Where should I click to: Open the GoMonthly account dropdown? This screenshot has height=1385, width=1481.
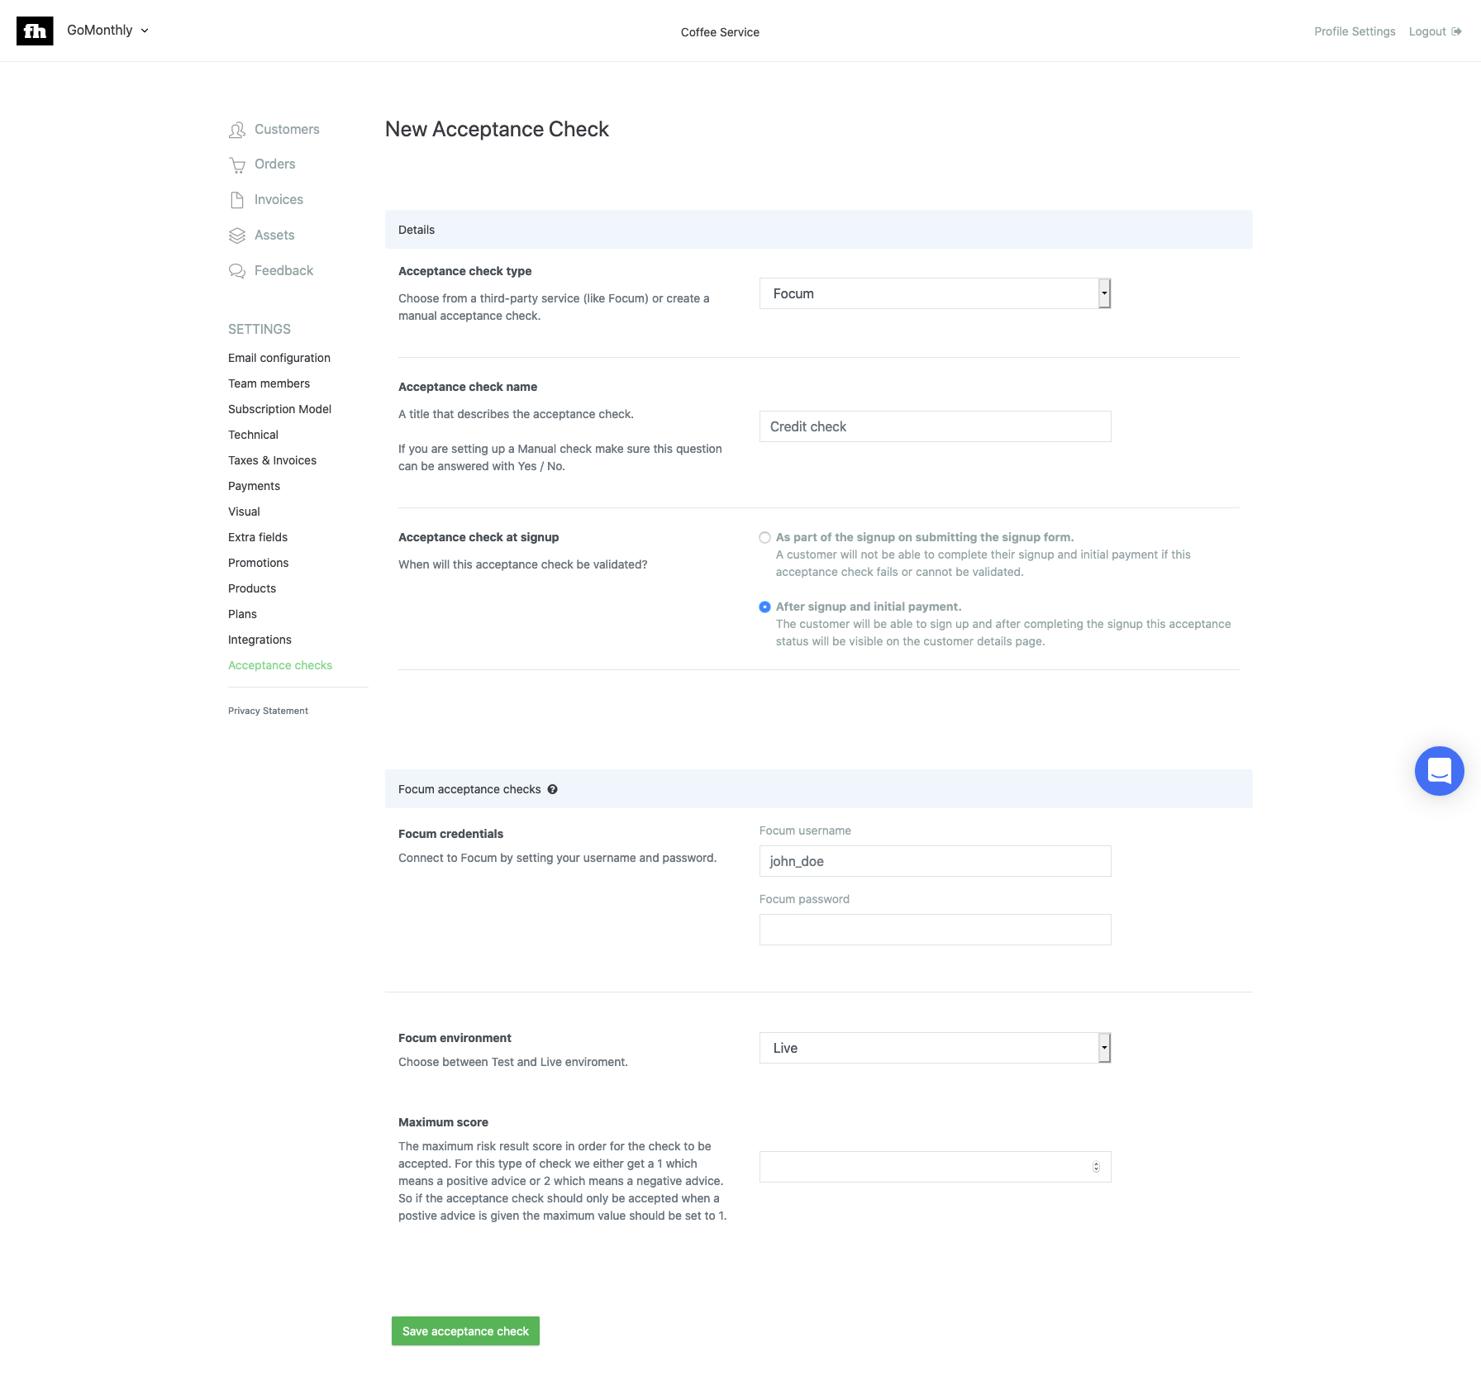108,31
